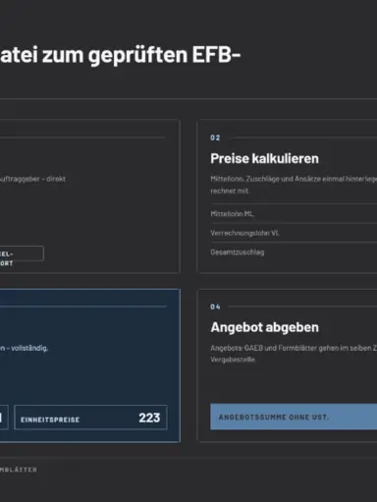Click the value '223'
This screenshot has height=502, width=377.
149,418
